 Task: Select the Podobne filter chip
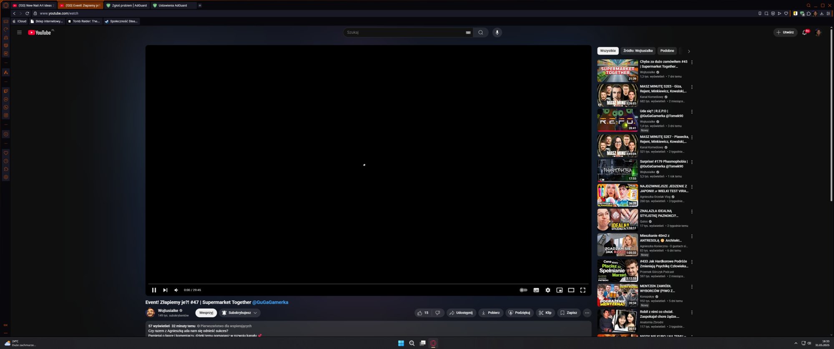click(x=667, y=51)
